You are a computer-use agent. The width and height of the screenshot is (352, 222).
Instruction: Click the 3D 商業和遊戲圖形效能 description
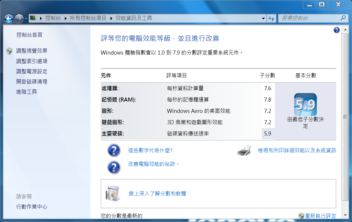coord(195,122)
